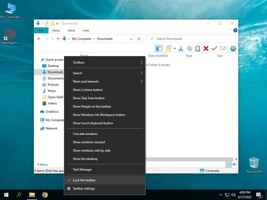The image size is (267, 200).
Task: Select Show windows side by side
Action: point(105,151)
